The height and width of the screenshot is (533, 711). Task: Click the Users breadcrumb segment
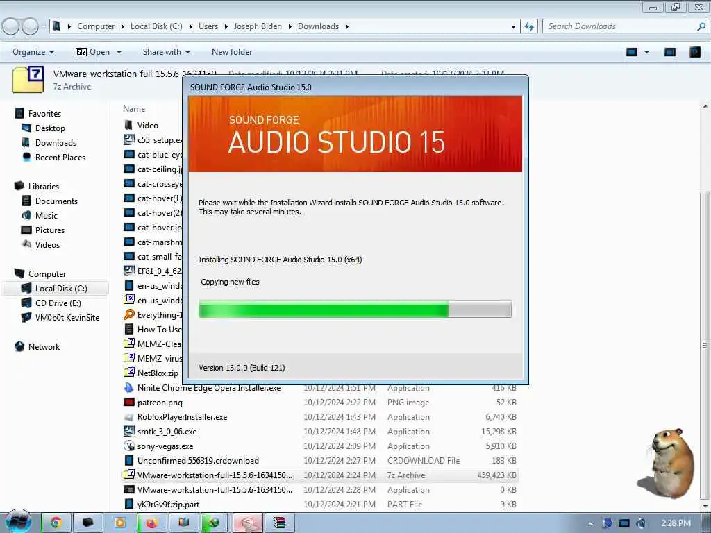click(x=208, y=26)
